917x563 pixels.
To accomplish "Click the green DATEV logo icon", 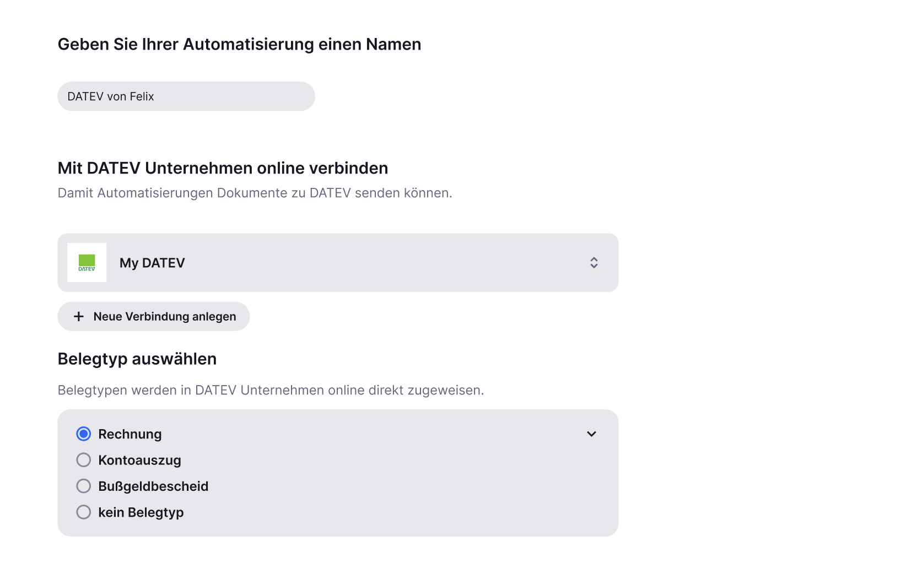I will click(87, 263).
